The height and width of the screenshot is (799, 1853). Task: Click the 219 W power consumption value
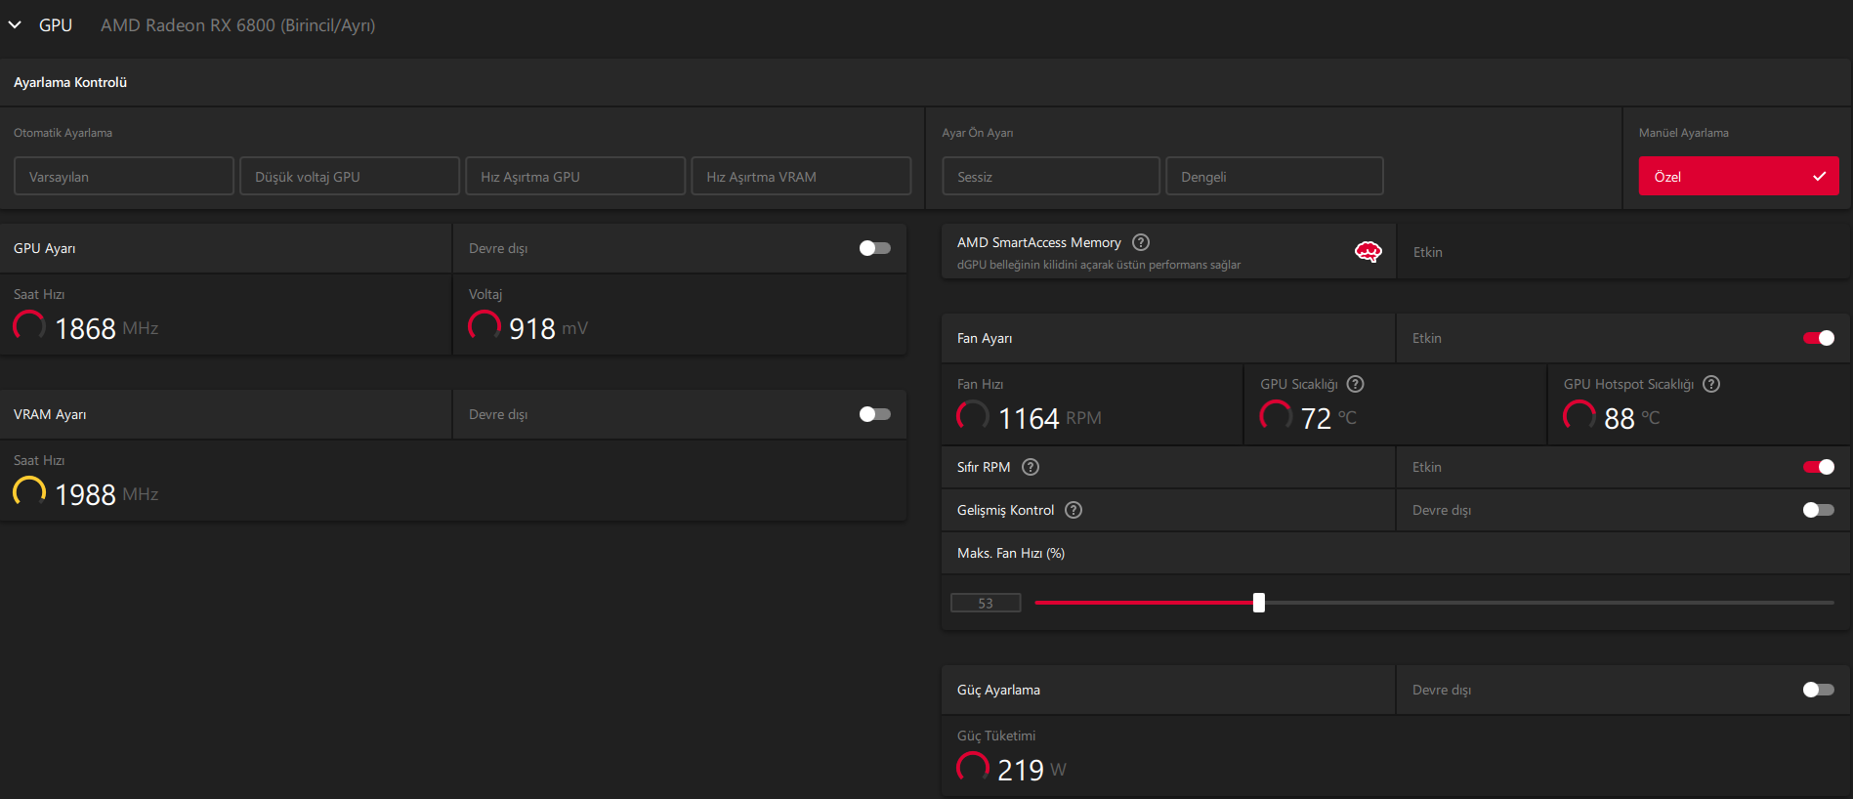click(1032, 770)
